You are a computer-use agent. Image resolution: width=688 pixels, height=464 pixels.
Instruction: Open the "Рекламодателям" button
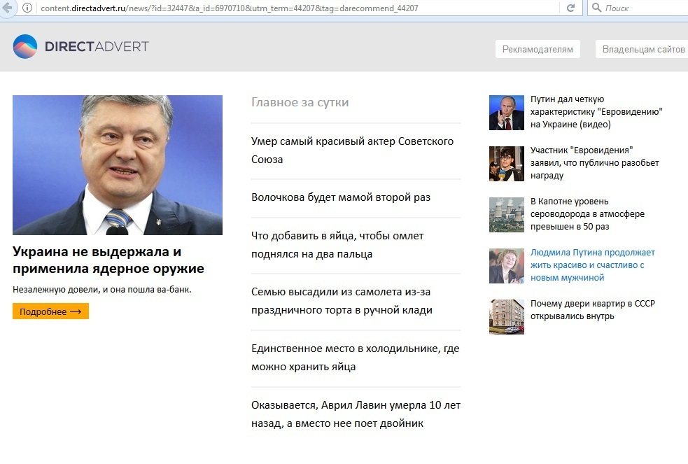tap(538, 49)
